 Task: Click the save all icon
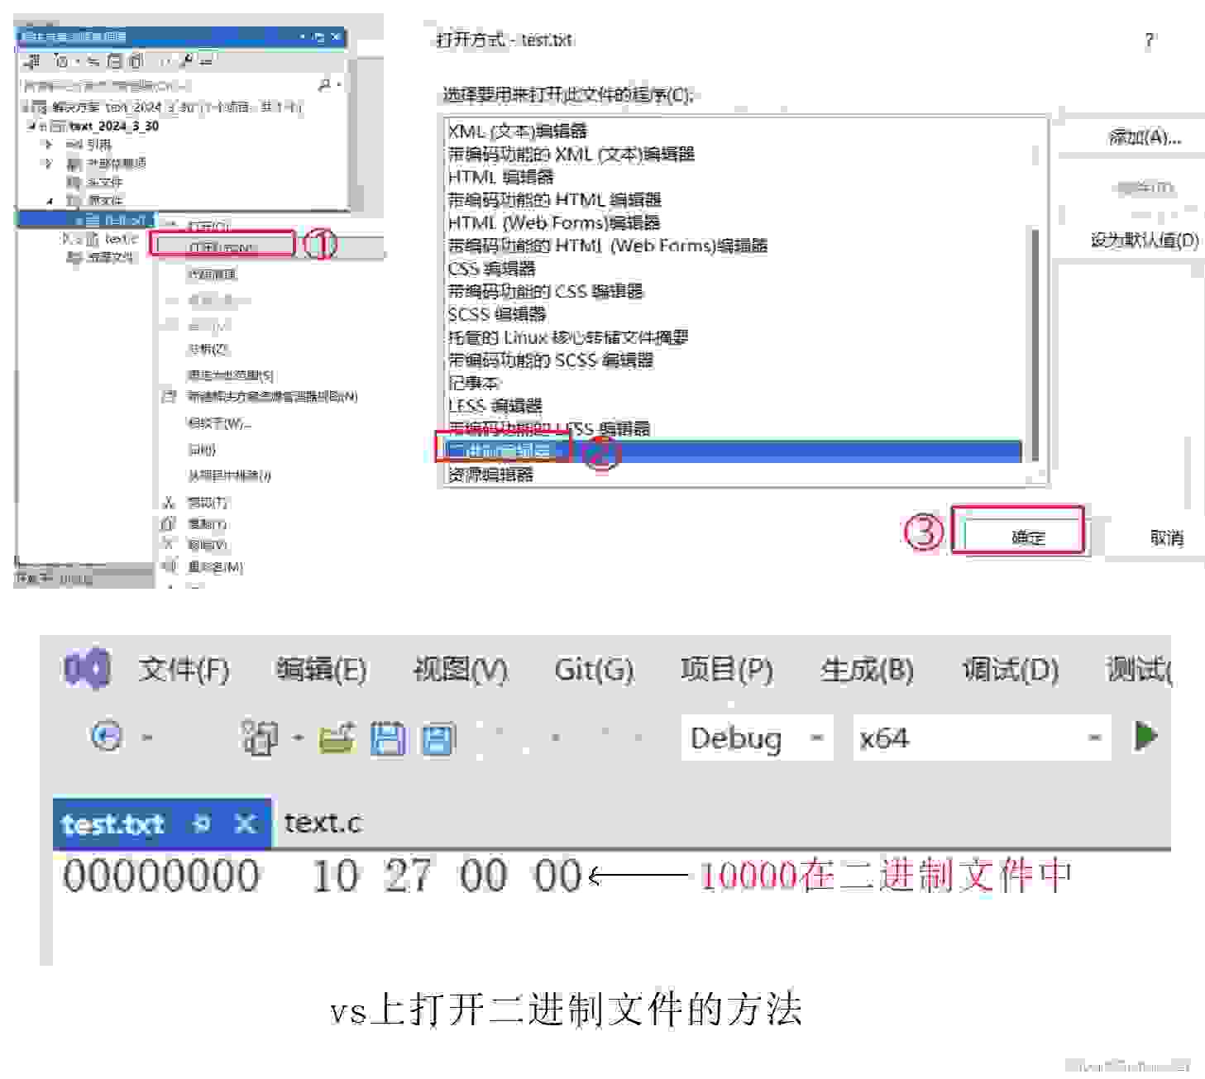(438, 738)
